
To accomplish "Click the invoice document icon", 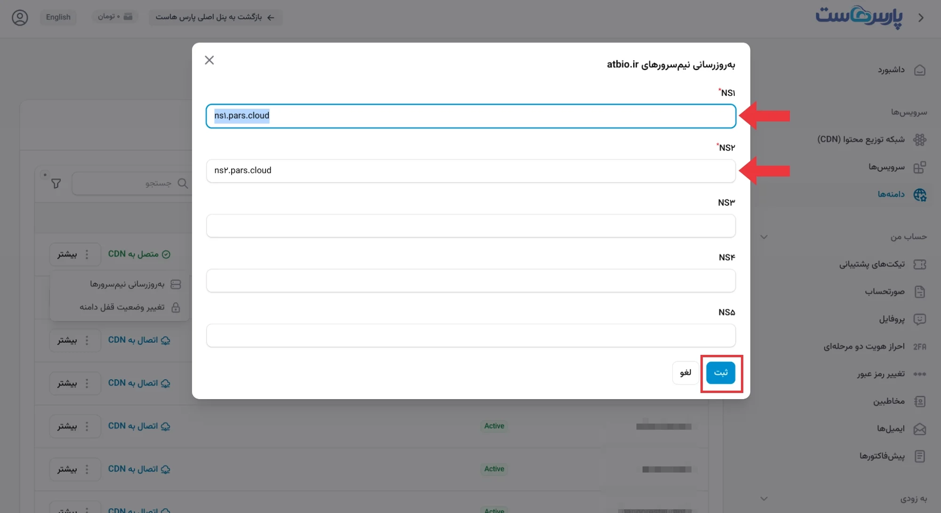I will [920, 292].
